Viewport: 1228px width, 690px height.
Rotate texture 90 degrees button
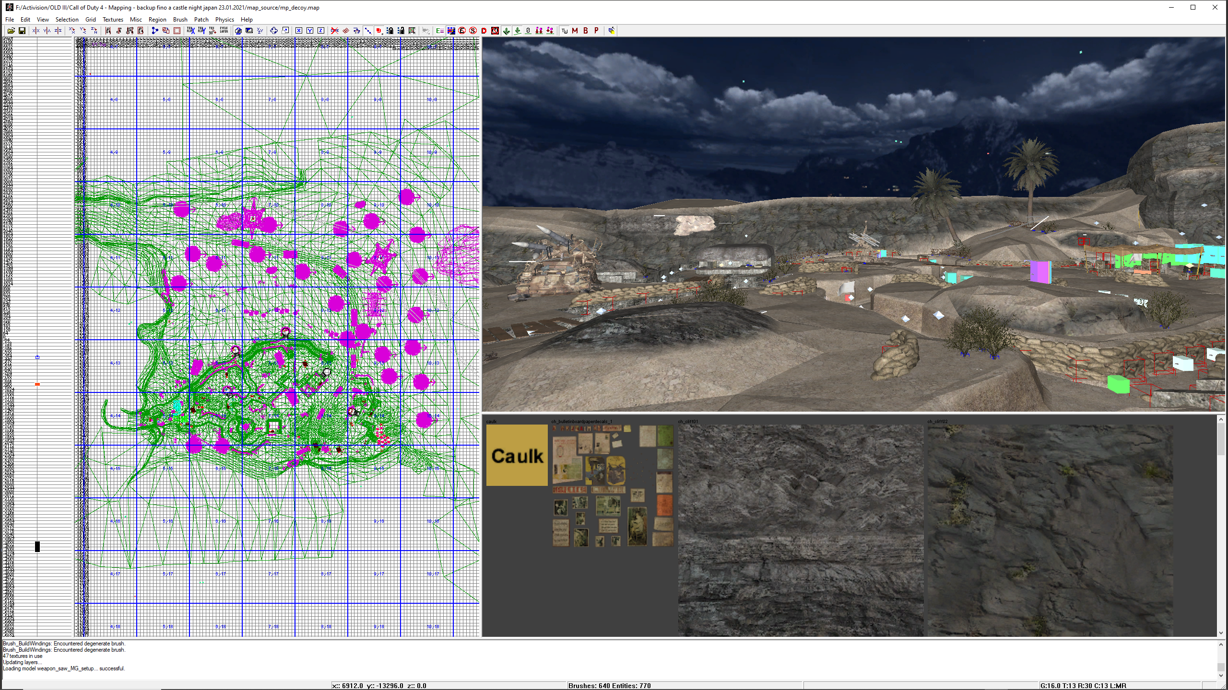(213, 31)
